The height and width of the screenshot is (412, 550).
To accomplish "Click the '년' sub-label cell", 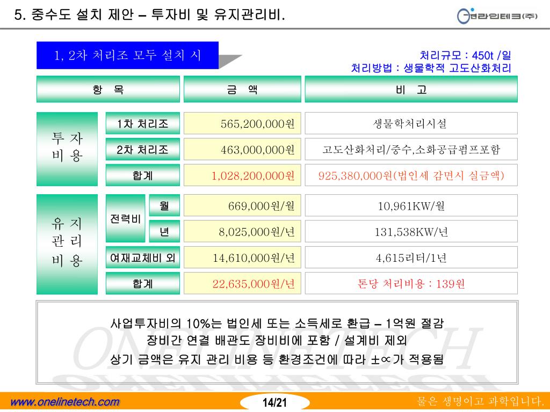I will pyautogui.click(x=164, y=231).
